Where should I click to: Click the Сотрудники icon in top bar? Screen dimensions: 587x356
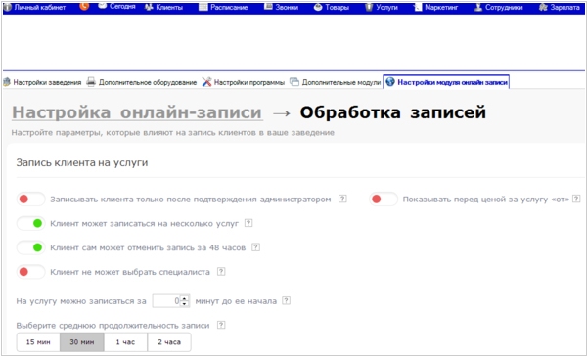pos(478,7)
